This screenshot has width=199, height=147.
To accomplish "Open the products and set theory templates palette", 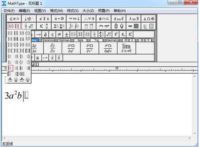I will (119, 26).
